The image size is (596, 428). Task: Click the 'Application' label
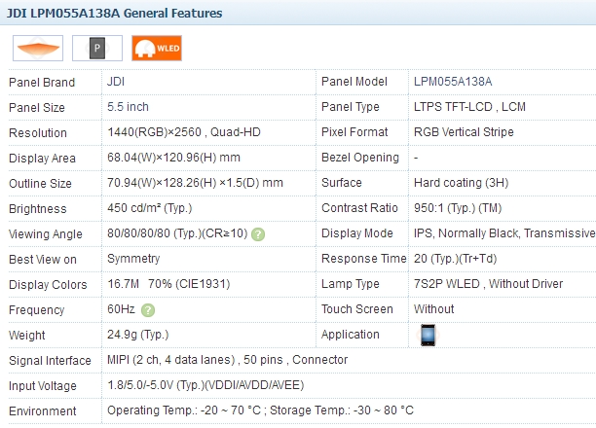tap(351, 335)
